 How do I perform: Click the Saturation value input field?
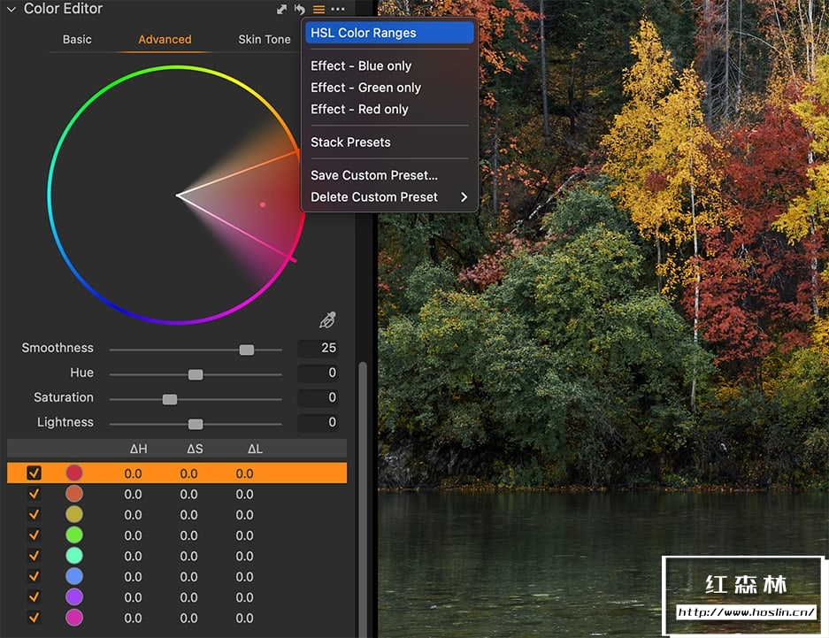point(319,398)
